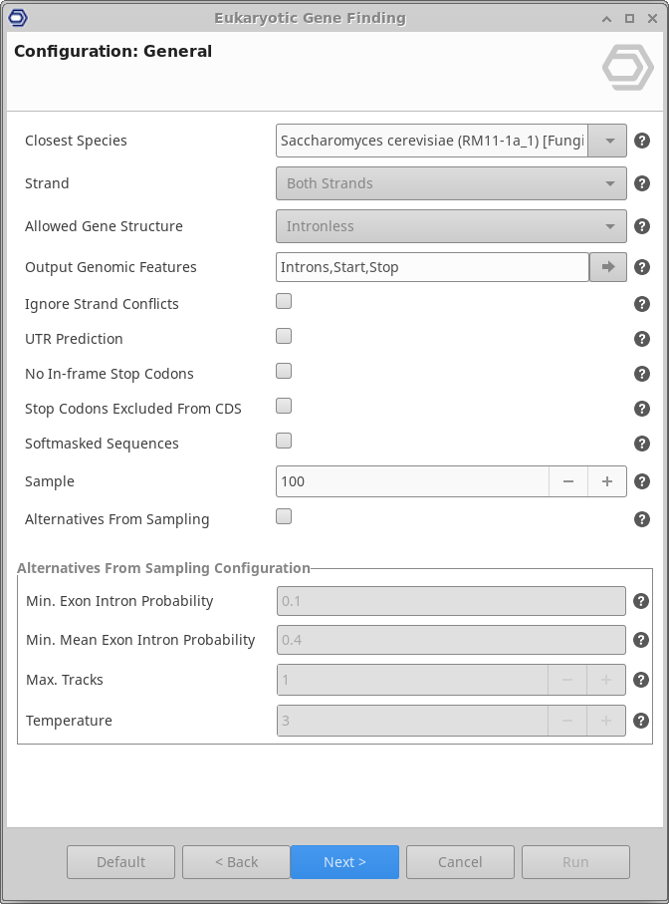669x904 pixels.
Task: Toggle No In-frame Stop Codons checkbox
Action: tap(284, 371)
